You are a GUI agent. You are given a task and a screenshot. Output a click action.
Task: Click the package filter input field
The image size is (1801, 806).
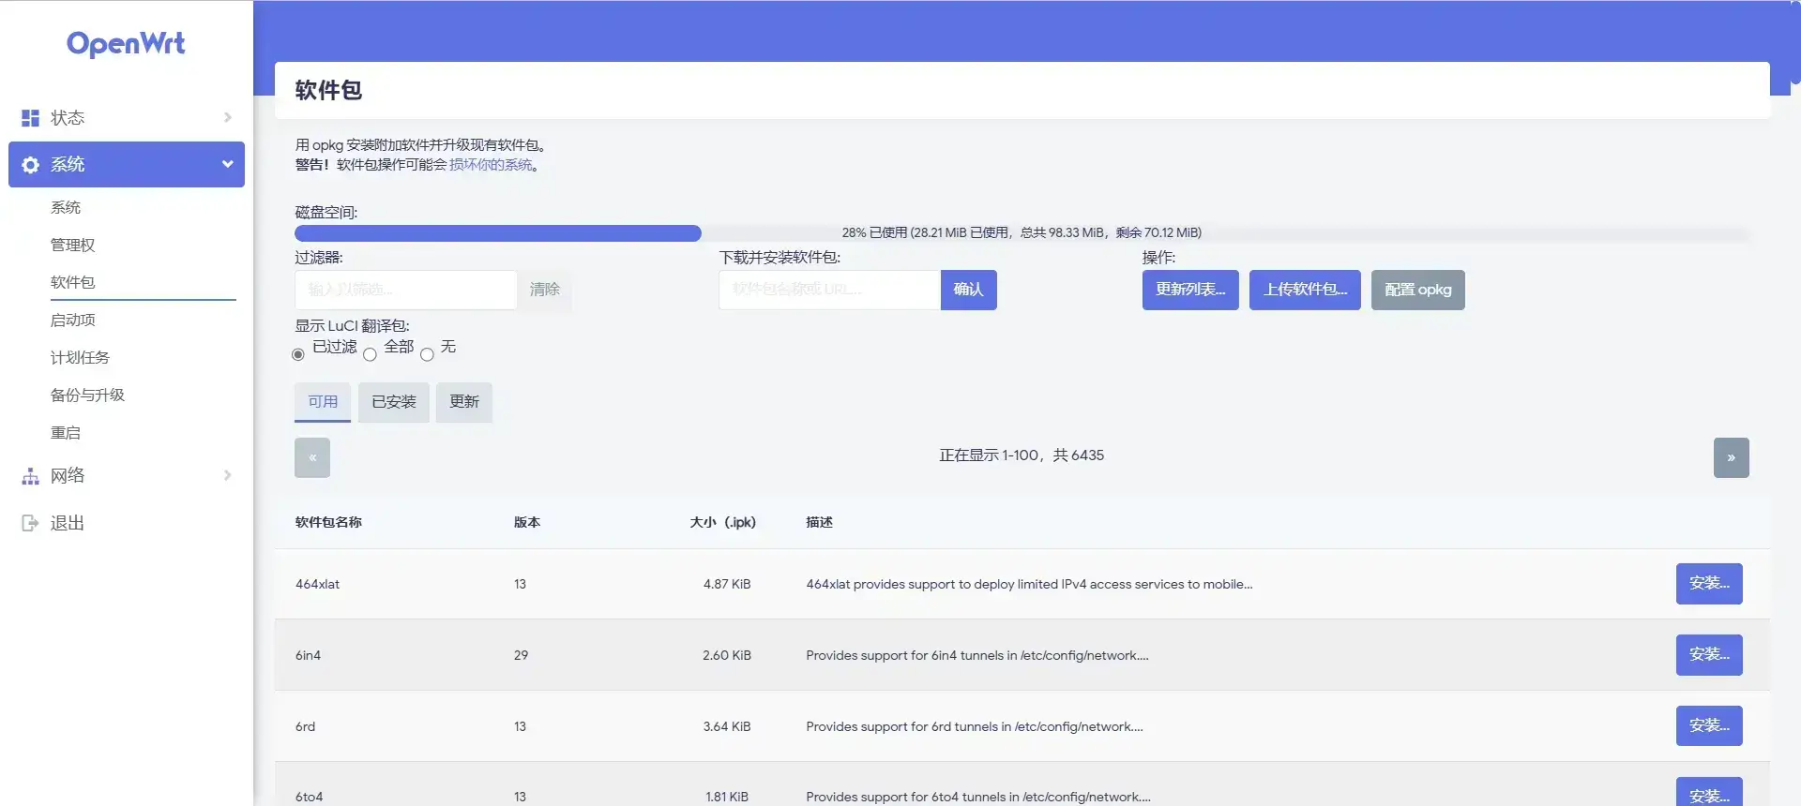(x=405, y=290)
